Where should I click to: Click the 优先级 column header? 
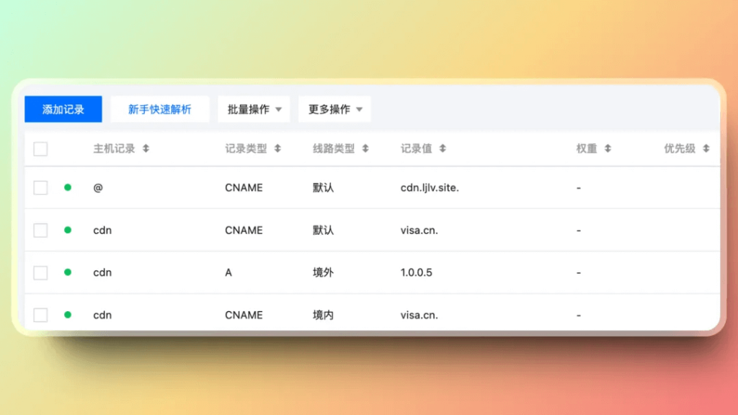[x=680, y=148]
